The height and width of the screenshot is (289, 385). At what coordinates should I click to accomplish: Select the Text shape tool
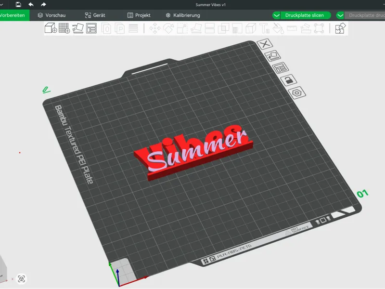(x=265, y=28)
